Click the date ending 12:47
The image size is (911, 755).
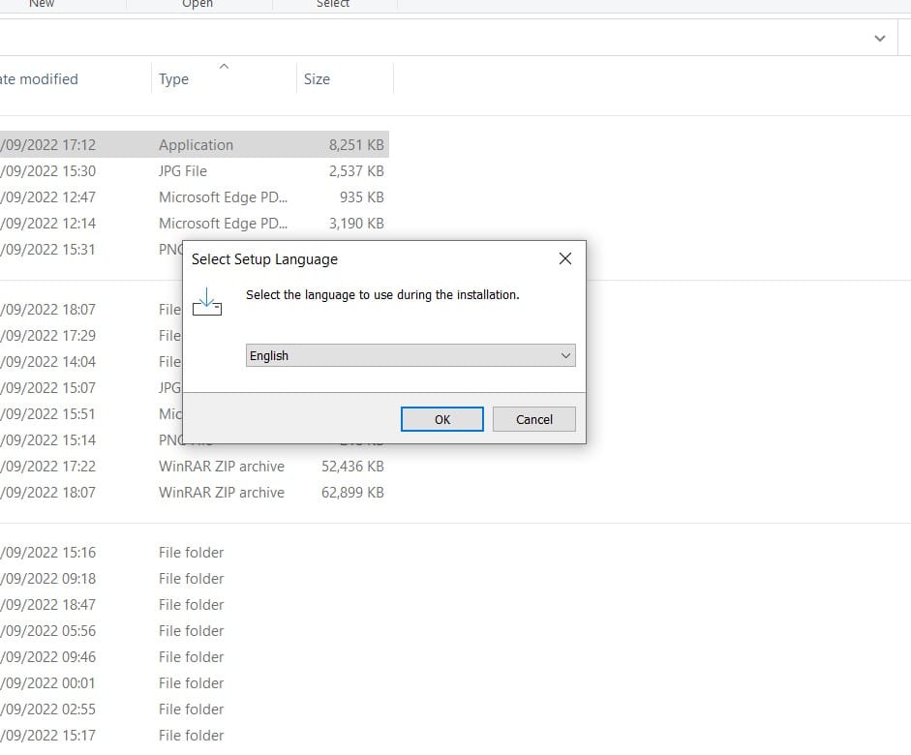pyautogui.click(x=47, y=196)
